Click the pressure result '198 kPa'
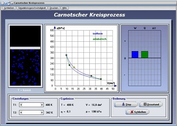The width and height of the screenshot is (177, 126). click(96, 112)
